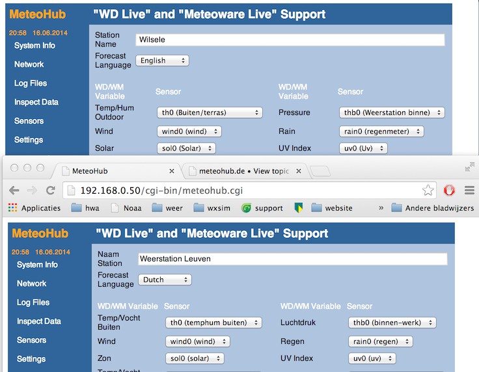Click the back arrow in browser toolbar
The height and width of the screenshot is (372, 479).
click(14, 191)
